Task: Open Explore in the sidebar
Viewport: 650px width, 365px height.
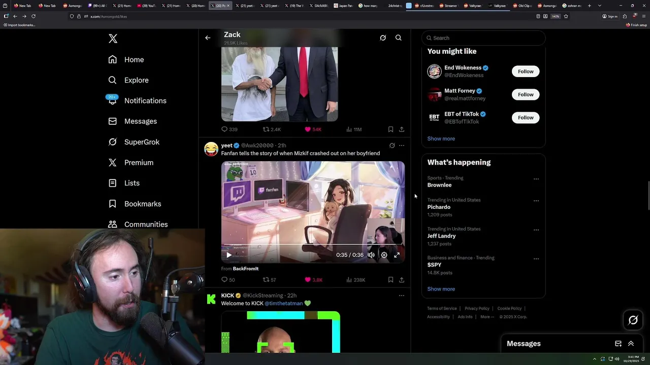Action: click(x=128, y=80)
